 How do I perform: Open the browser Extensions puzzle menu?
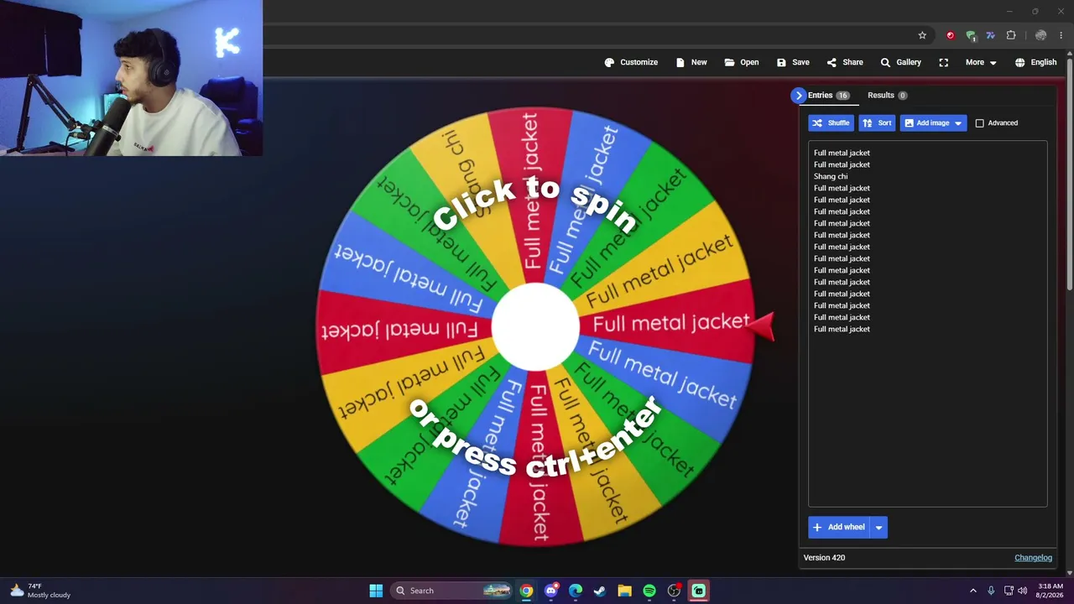pos(1011,35)
